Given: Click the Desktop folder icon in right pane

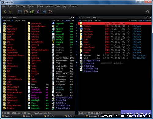Looking at the screenshot, I should [81, 29].
